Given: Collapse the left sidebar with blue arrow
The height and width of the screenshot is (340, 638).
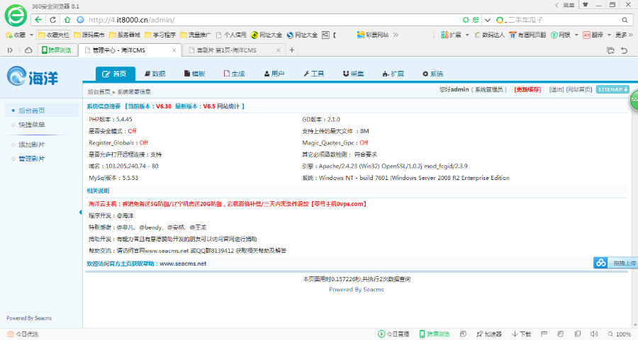Looking at the screenshot, I should [x=80, y=212].
